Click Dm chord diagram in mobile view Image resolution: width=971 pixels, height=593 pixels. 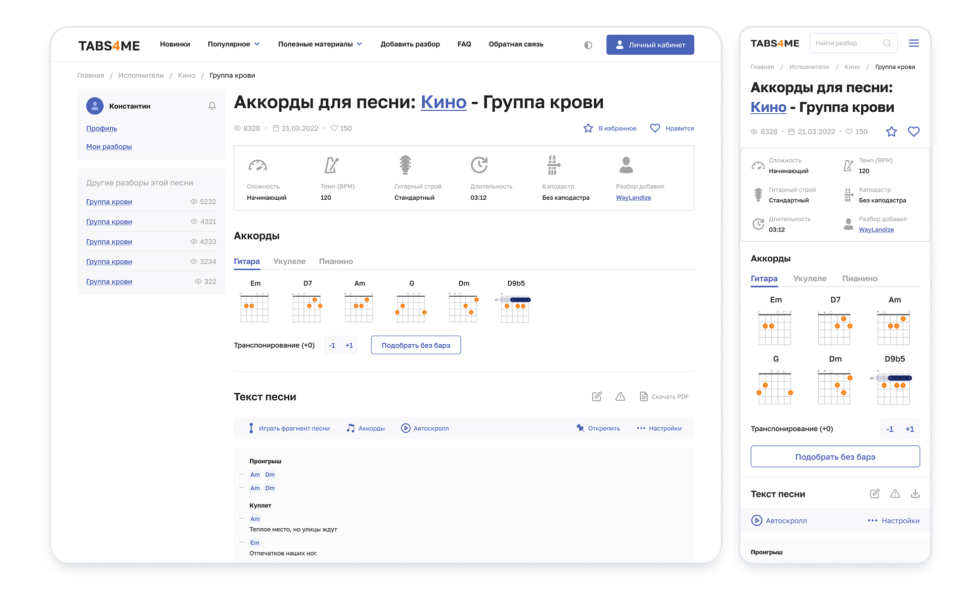[835, 387]
